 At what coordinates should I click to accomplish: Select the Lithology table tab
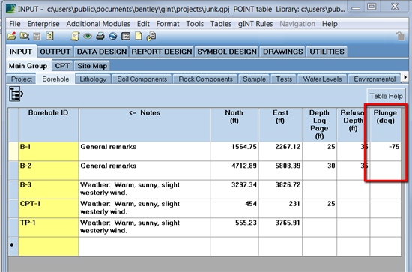(93, 79)
